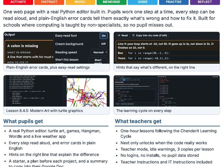Click bullet 'Next only unlocks when the code really works'

pos(164,143)
